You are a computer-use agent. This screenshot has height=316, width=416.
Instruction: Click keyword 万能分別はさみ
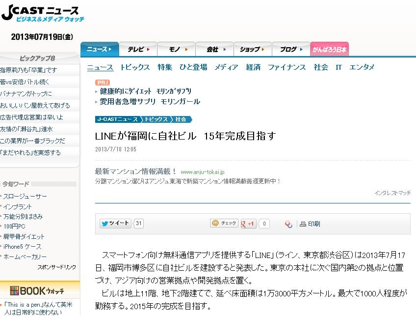(x=23, y=217)
